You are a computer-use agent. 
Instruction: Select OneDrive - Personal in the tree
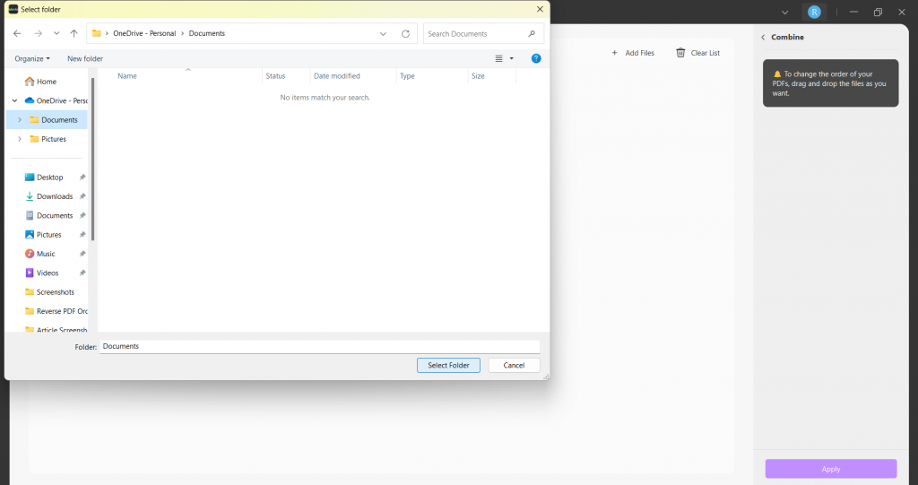[56, 100]
